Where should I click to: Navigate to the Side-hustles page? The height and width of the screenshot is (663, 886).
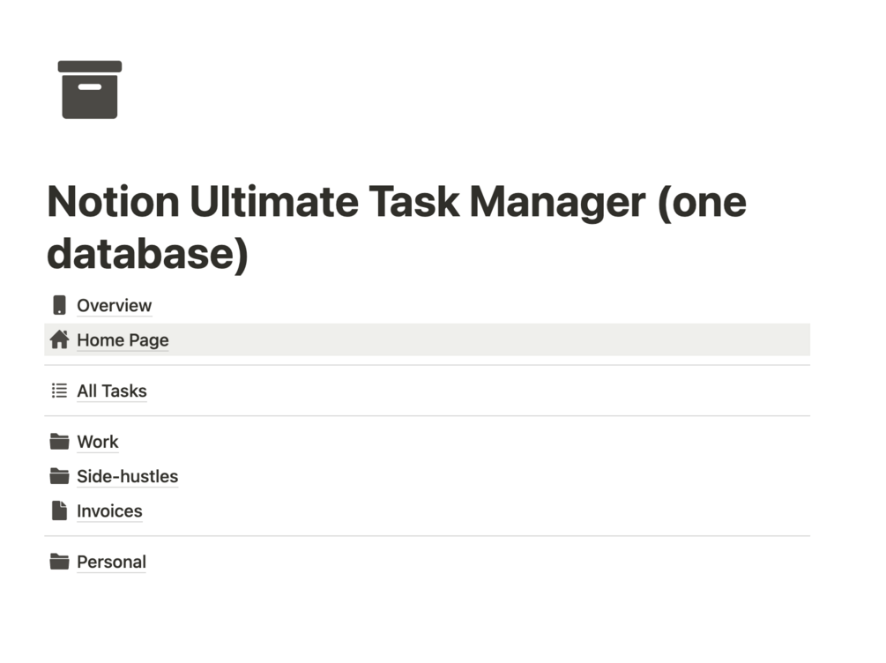[127, 476]
